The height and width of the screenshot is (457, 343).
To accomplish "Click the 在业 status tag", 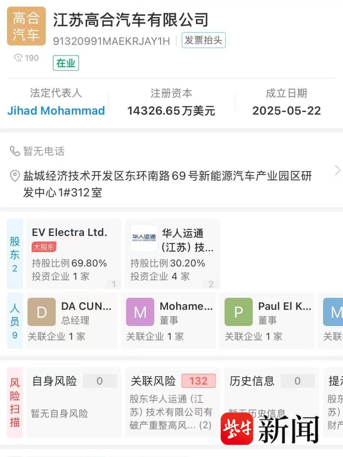I will coord(66,63).
